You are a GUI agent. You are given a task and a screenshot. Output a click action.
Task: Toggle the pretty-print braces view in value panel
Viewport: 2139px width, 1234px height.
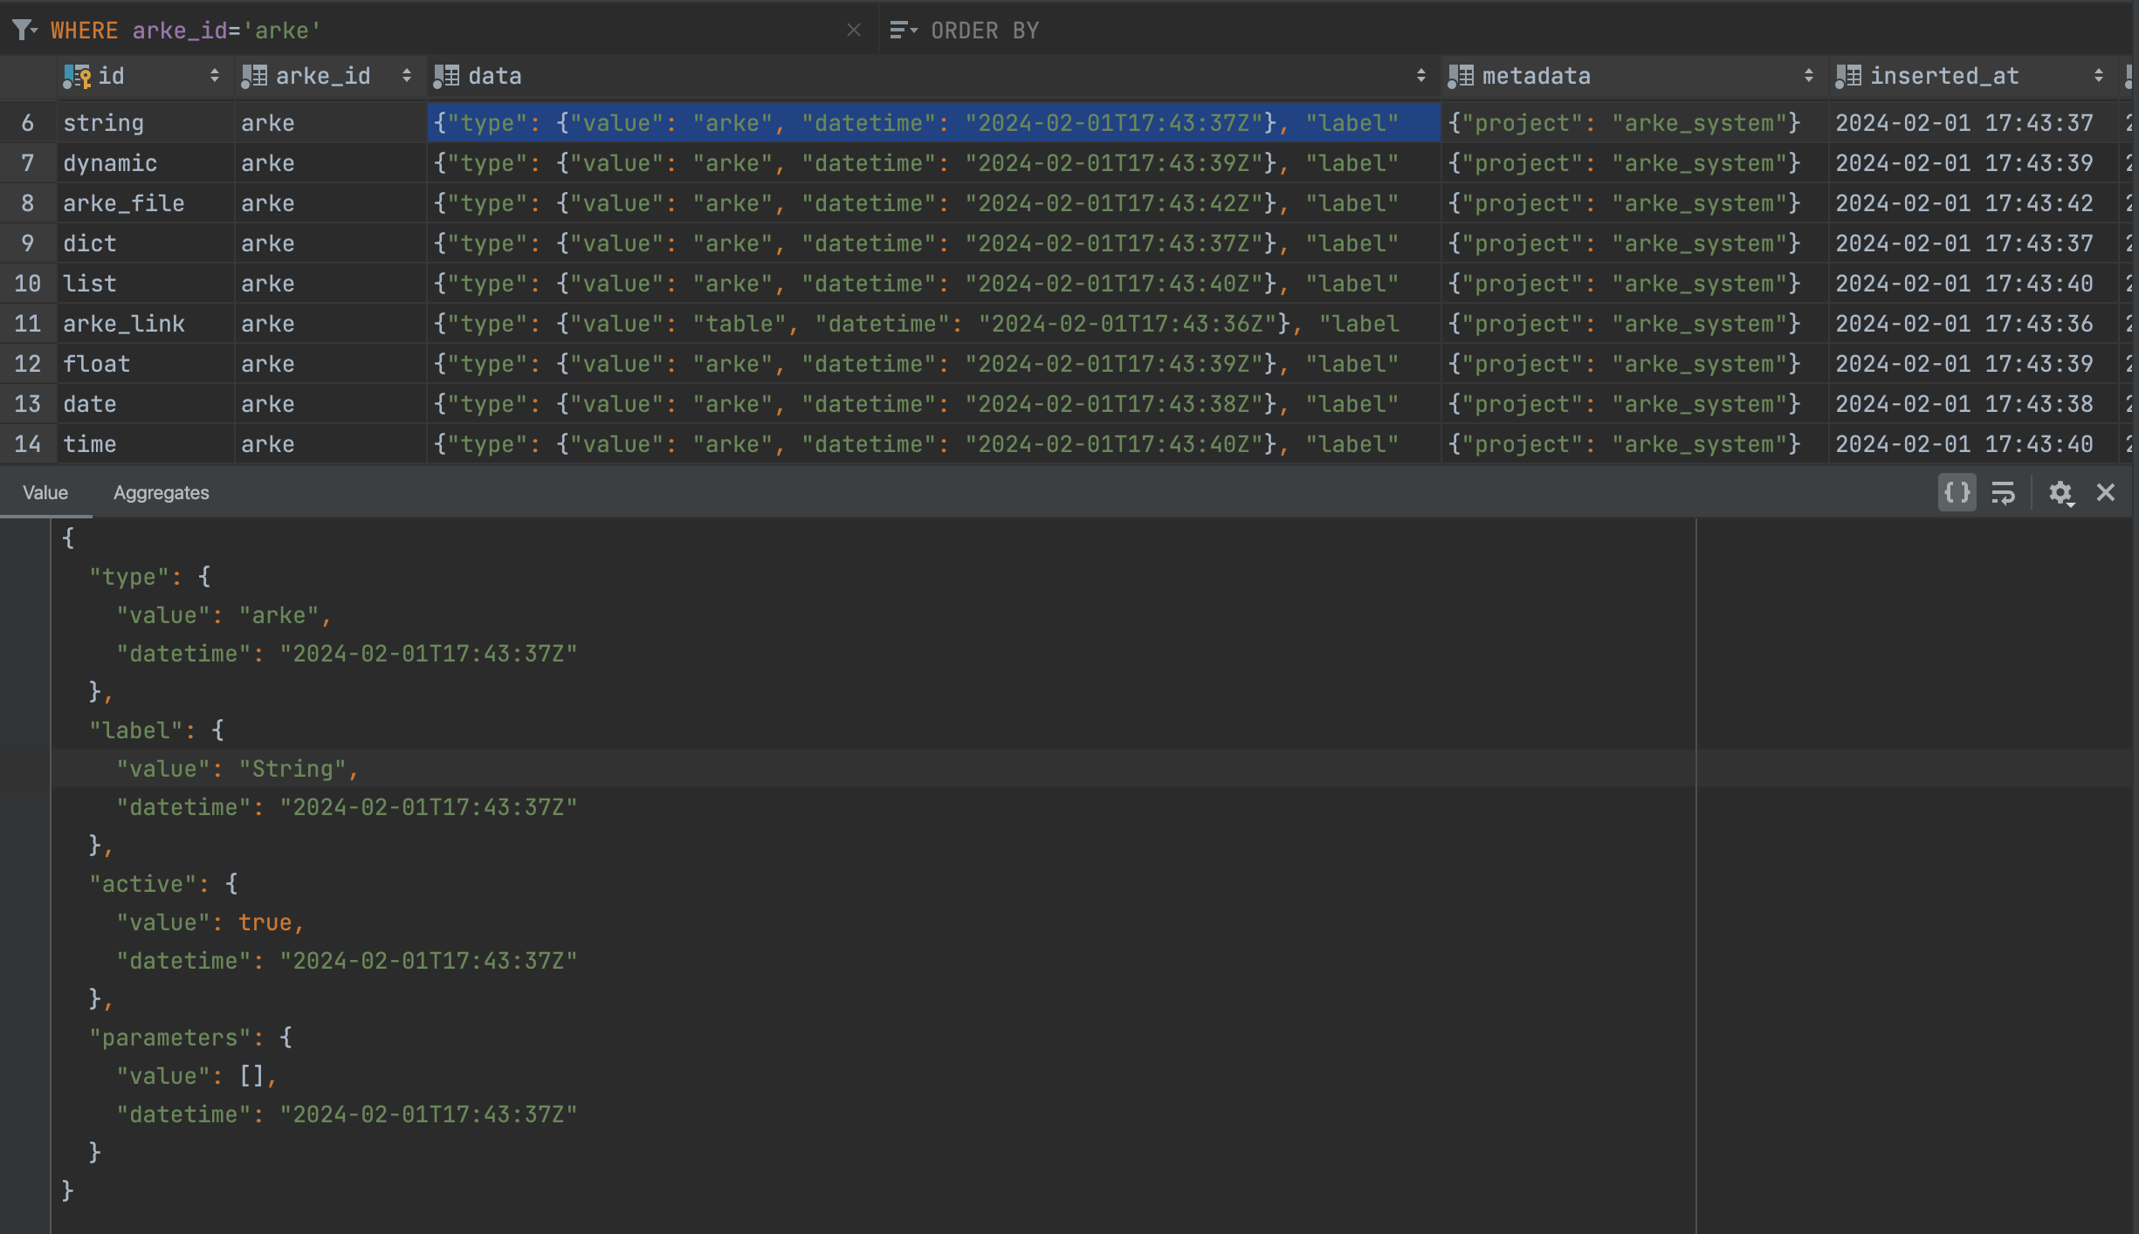[1957, 492]
